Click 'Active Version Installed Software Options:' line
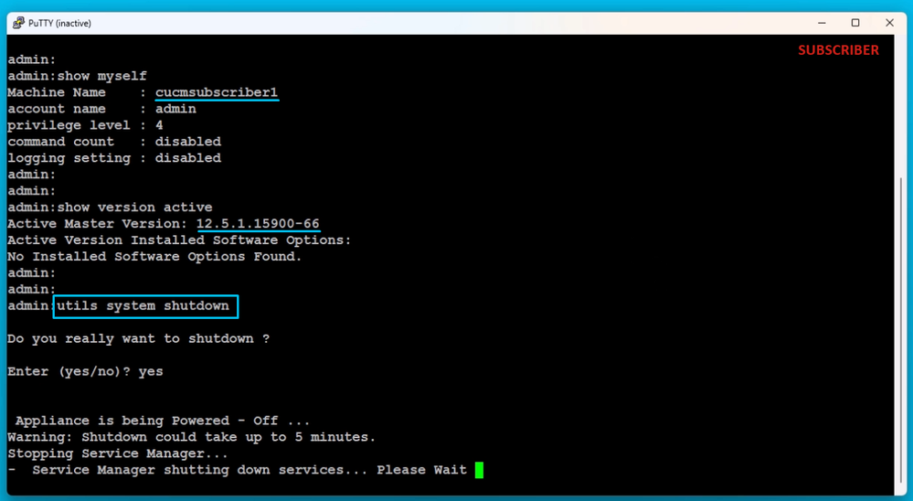The image size is (913, 501). (179, 240)
